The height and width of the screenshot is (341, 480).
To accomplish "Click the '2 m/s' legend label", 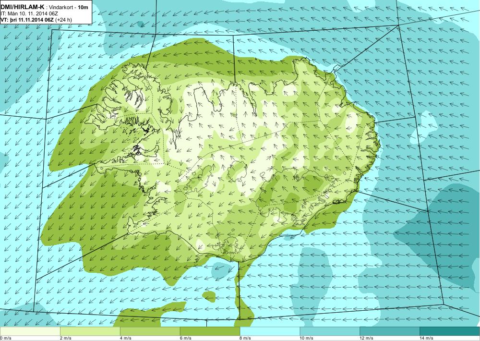I will pyautogui.click(x=66, y=338).
